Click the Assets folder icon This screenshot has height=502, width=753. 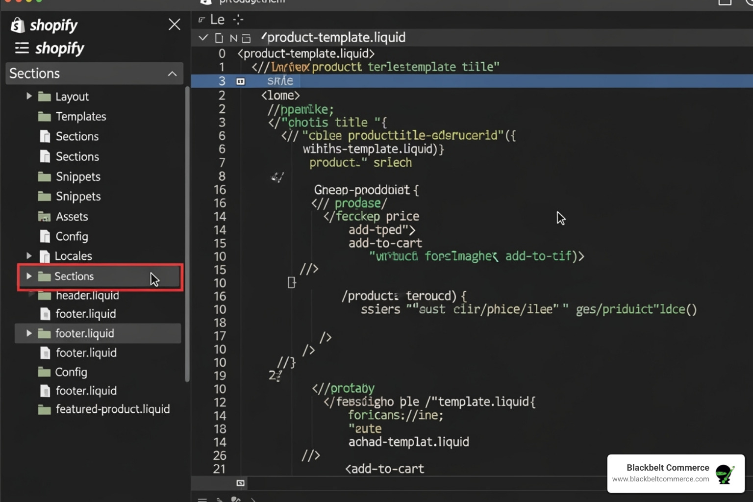tap(45, 217)
